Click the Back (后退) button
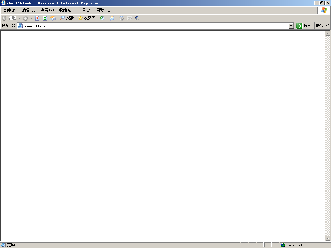 point(9,18)
